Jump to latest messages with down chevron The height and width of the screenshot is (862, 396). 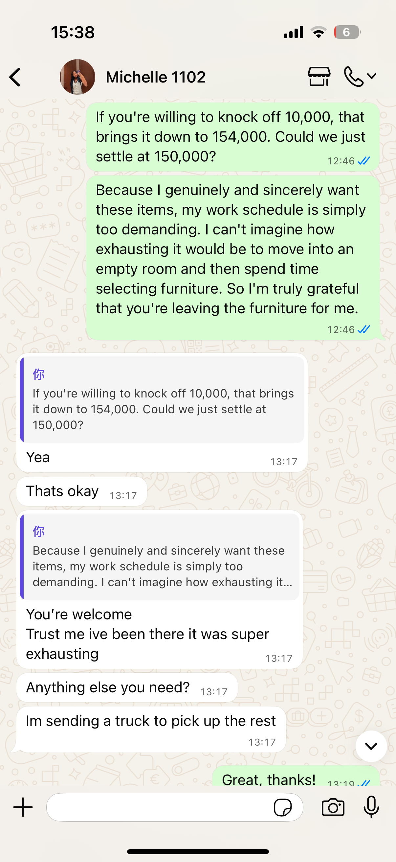click(x=371, y=746)
